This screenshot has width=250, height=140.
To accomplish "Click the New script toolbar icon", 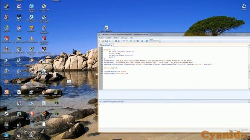I will (x=100, y=41).
